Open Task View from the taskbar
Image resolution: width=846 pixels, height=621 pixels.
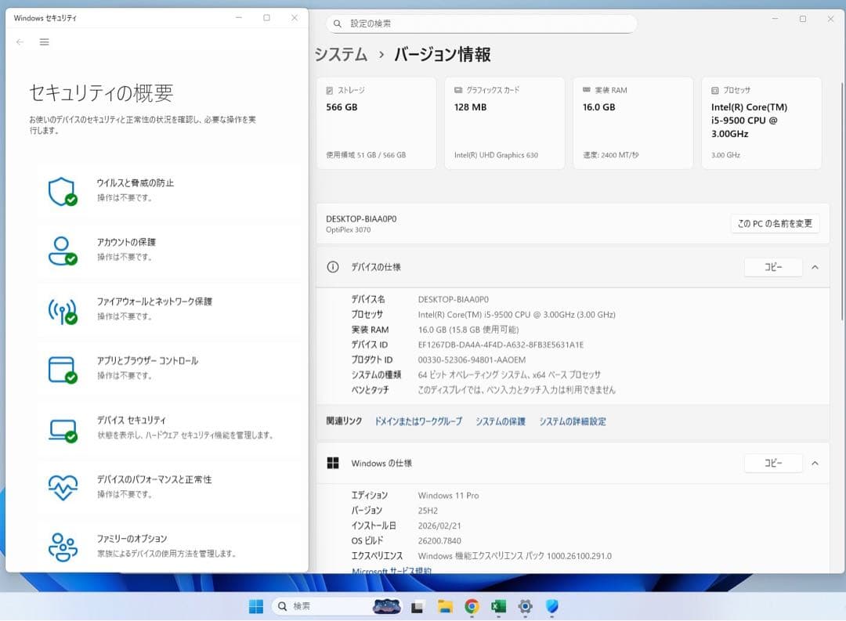point(417,607)
